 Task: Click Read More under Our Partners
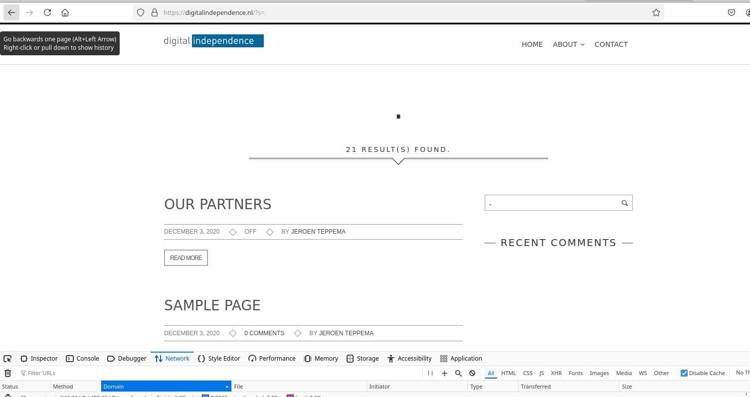pyautogui.click(x=186, y=258)
